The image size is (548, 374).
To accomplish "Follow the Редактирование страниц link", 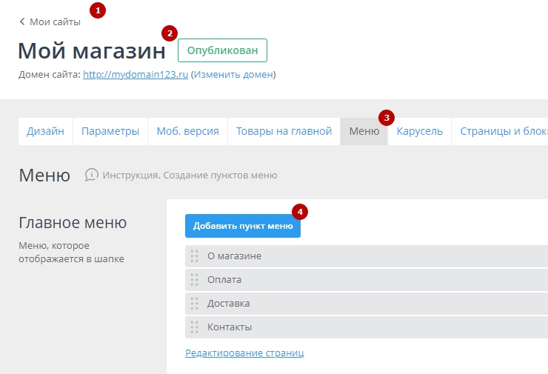I will [x=244, y=353].
